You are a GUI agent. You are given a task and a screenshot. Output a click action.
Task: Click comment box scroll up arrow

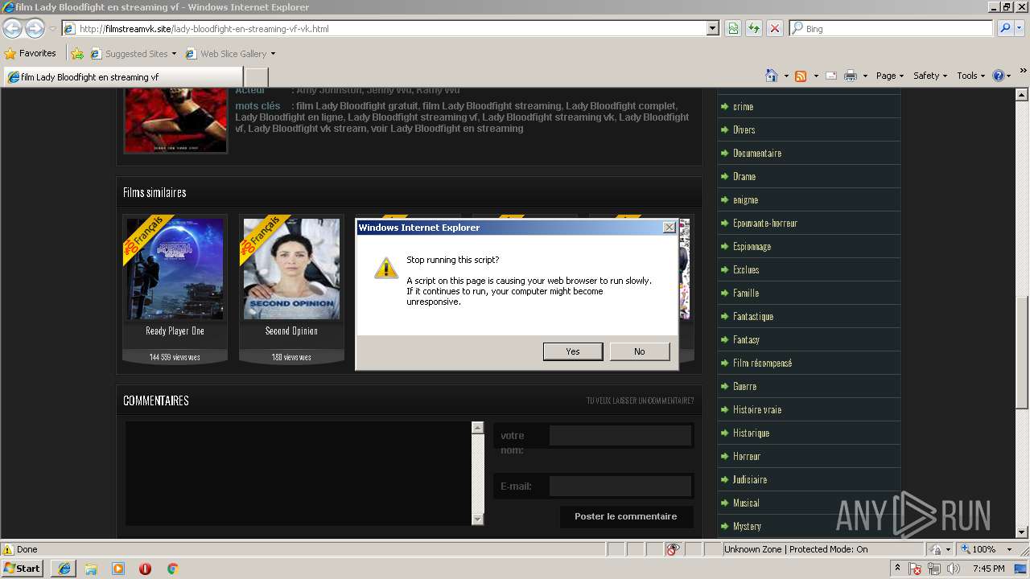point(477,428)
